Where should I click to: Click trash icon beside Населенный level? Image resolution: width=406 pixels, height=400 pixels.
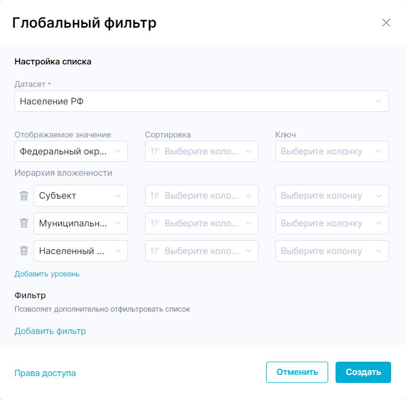(x=24, y=251)
